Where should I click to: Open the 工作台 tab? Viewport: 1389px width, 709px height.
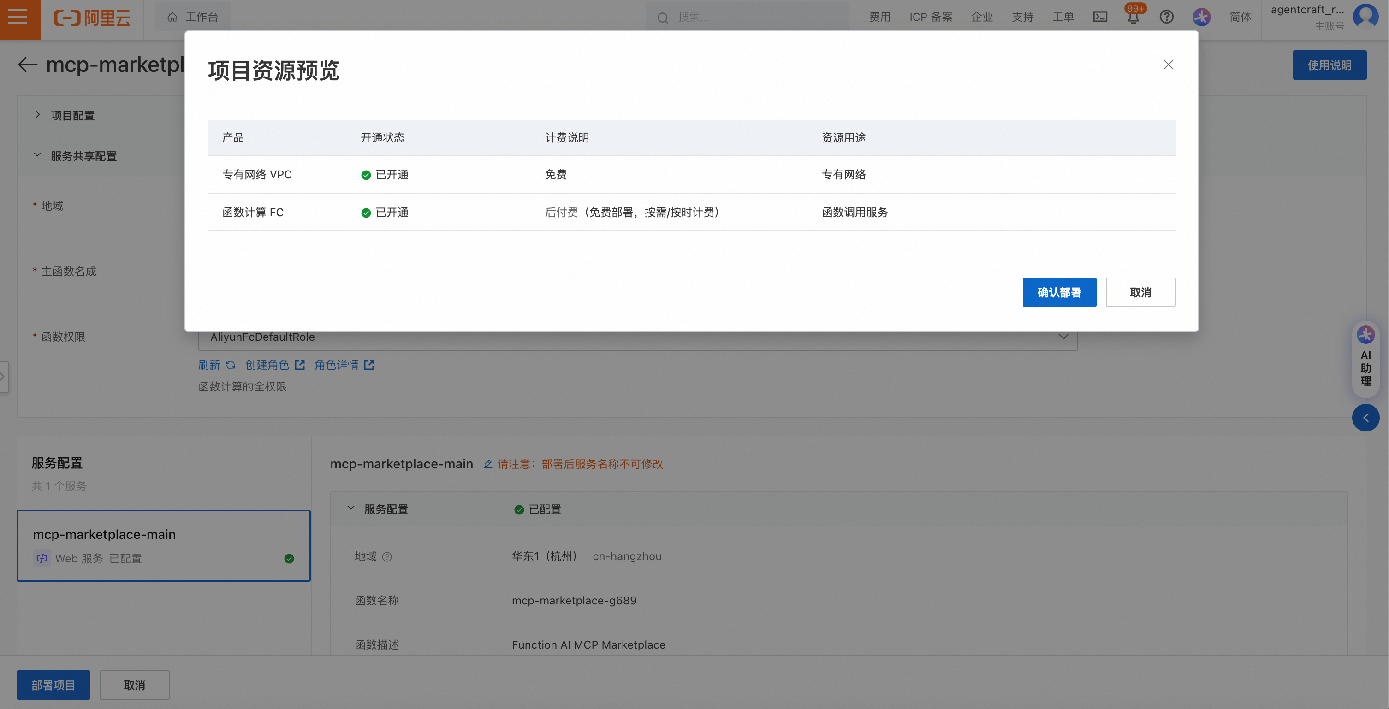point(193,17)
